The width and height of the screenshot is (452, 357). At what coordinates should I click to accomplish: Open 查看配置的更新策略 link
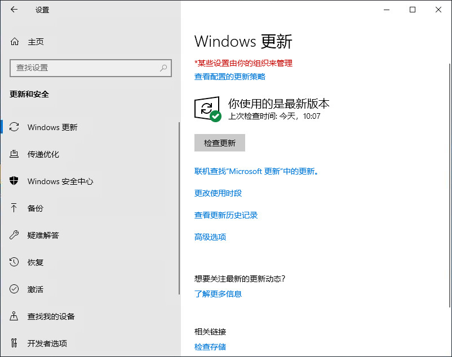tap(230, 77)
